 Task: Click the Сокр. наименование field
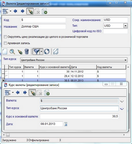tap(116, 20)
